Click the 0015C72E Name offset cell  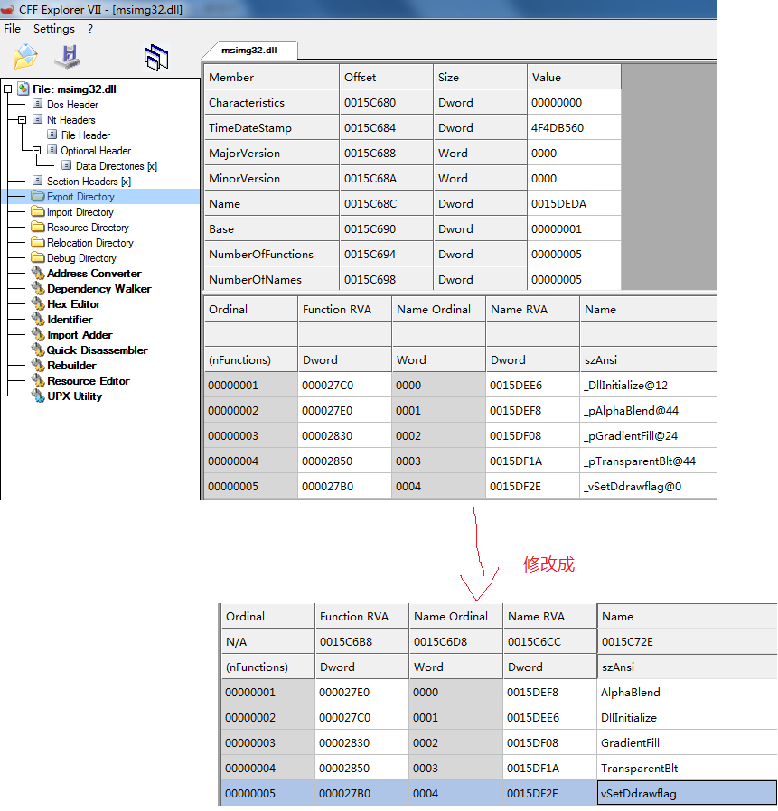688,642
